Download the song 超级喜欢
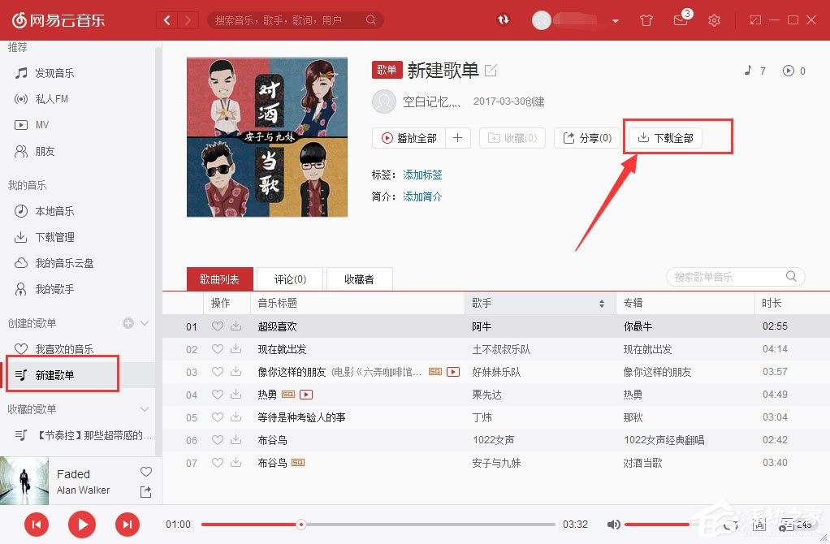This screenshot has height=544, width=830. pyautogui.click(x=236, y=326)
